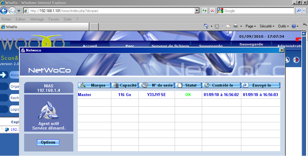Click the command bar overflow chevron

(305, 24)
